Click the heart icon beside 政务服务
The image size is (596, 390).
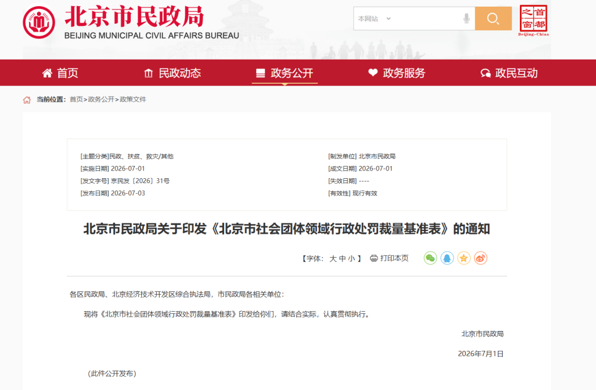point(373,73)
